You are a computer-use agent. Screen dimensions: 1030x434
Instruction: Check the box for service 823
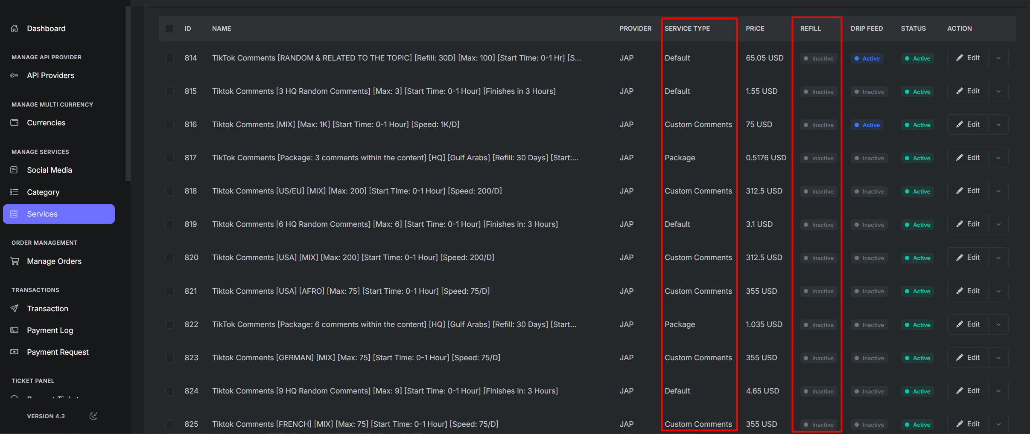[169, 358]
